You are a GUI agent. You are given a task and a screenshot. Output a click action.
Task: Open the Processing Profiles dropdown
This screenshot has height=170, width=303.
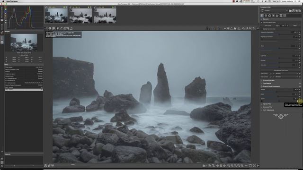276,11
